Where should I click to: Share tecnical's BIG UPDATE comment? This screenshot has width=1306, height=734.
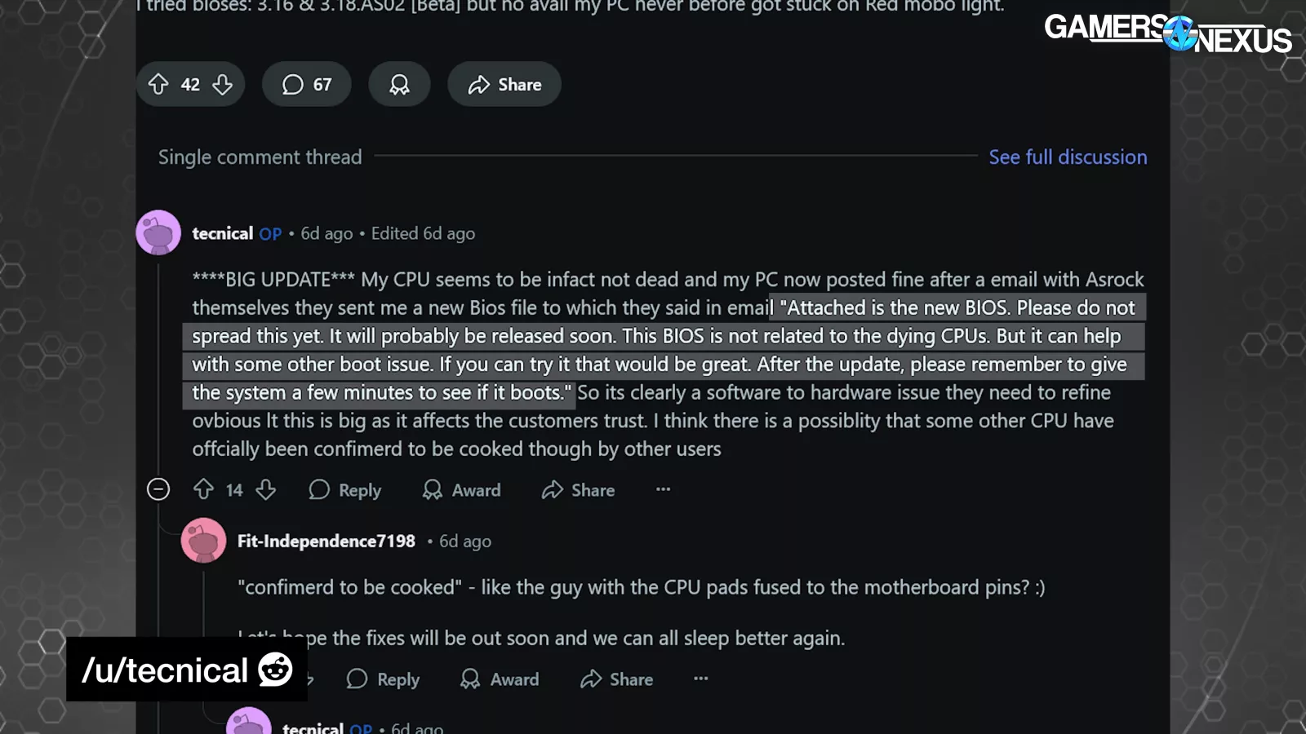point(579,490)
